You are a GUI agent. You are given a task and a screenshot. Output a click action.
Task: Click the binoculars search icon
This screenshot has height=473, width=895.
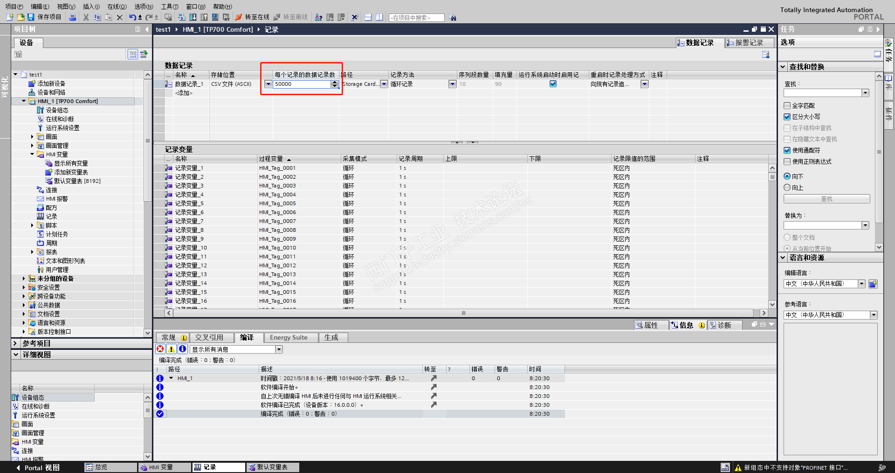[453, 18]
